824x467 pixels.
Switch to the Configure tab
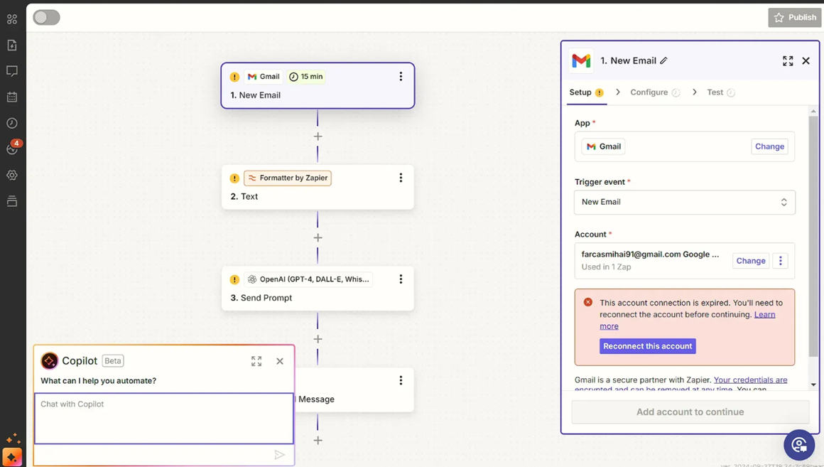[655, 92]
